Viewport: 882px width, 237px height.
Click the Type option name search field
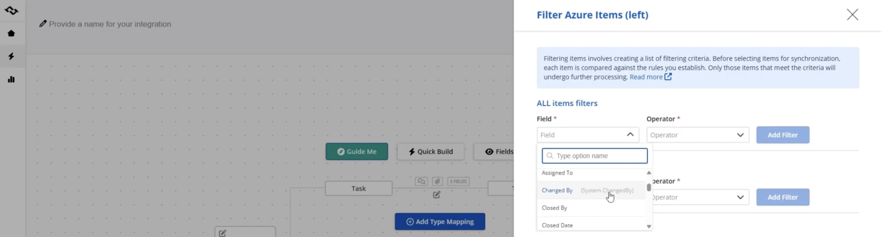coord(594,156)
